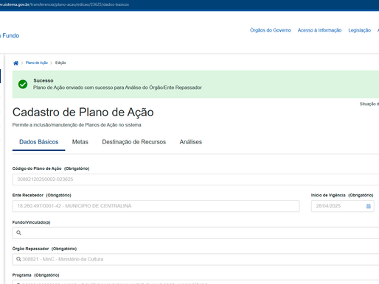Open the Dados Básicos tab
Image resolution: width=379 pixels, height=284 pixels.
tap(39, 142)
